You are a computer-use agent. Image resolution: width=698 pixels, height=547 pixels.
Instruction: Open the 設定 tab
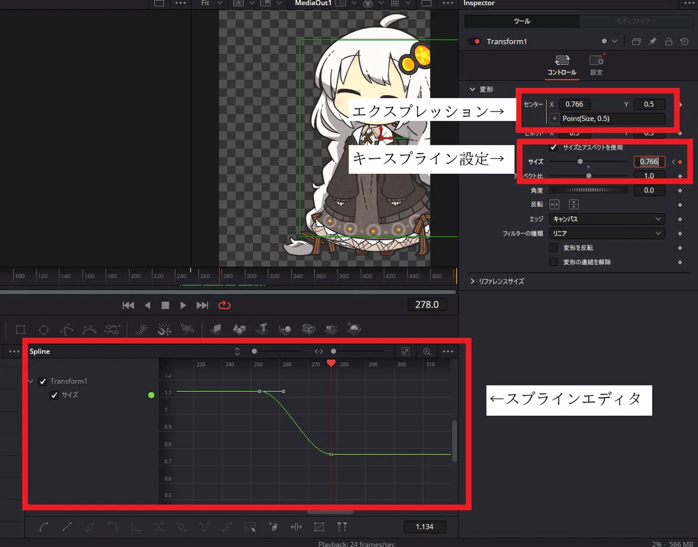(596, 66)
